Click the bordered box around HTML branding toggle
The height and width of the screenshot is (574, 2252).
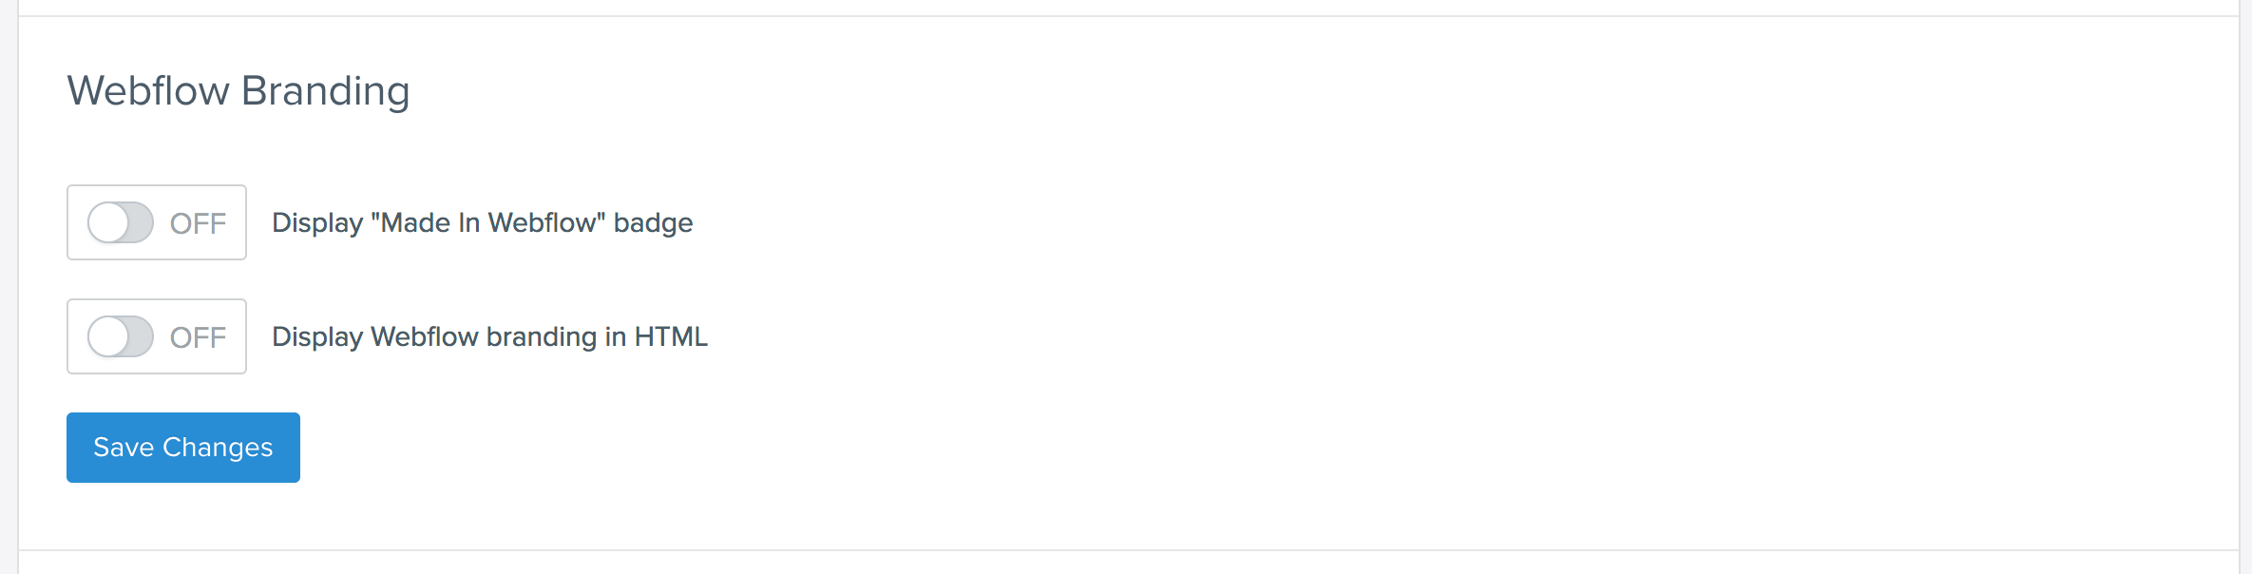(157, 336)
